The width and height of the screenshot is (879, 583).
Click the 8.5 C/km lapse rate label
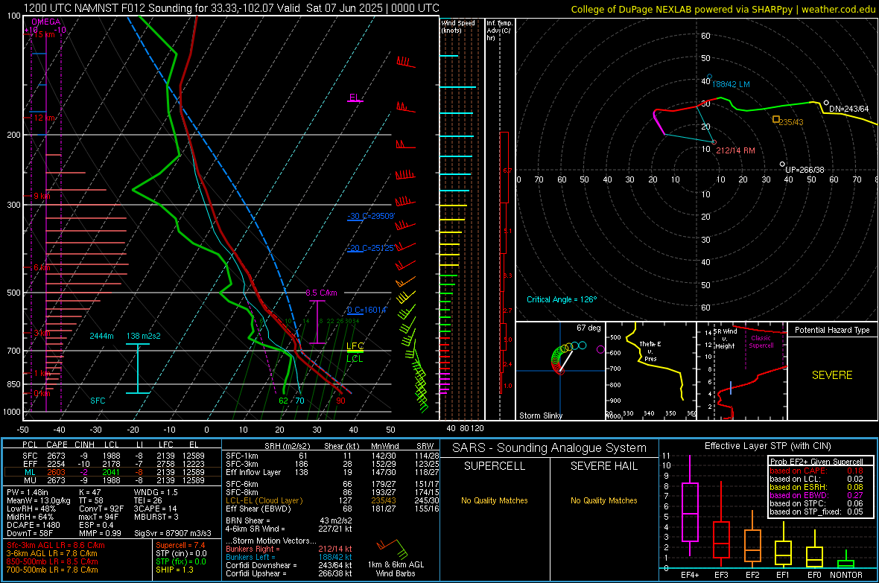pyautogui.click(x=321, y=293)
